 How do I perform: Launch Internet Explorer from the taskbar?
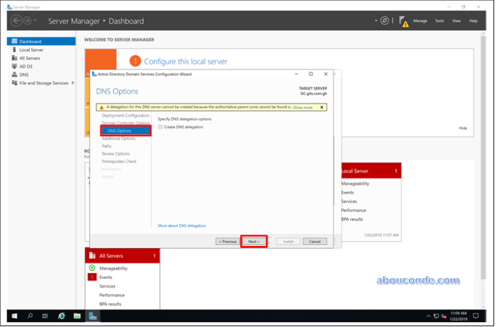(61, 316)
